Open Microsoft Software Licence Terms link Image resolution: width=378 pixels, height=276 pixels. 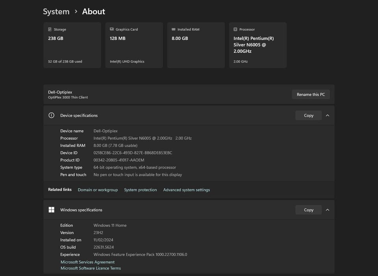[91, 269]
